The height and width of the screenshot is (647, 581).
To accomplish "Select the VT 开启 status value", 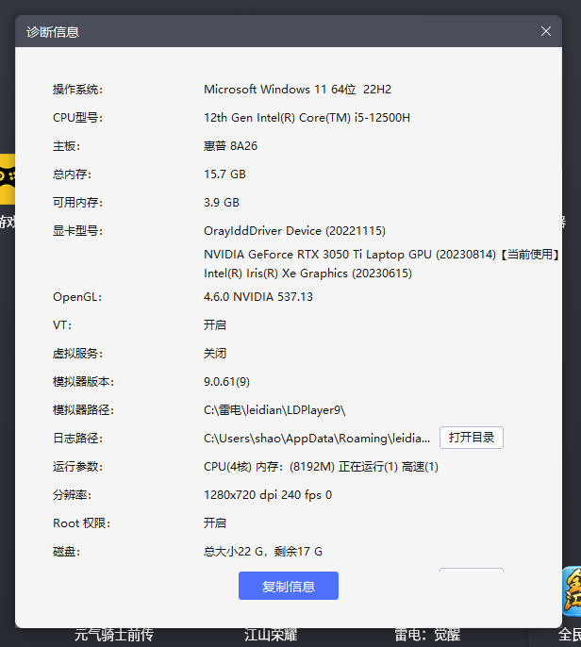I will pyautogui.click(x=215, y=325).
